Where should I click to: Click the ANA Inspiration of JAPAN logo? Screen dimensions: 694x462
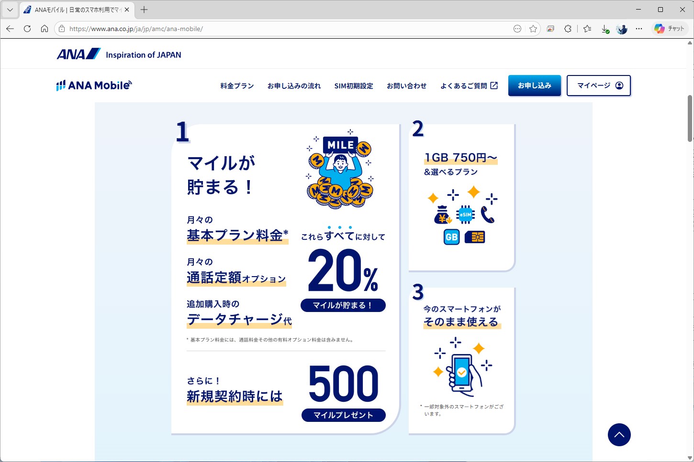[x=119, y=54]
